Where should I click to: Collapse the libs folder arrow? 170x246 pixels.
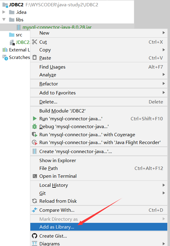[4, 20]
